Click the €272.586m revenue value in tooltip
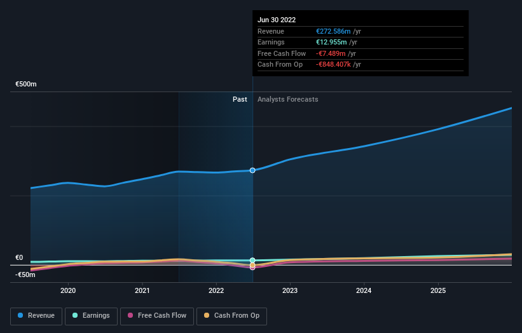Image resolution: width=522 pixels, height=333 pixels. point(333,31)
